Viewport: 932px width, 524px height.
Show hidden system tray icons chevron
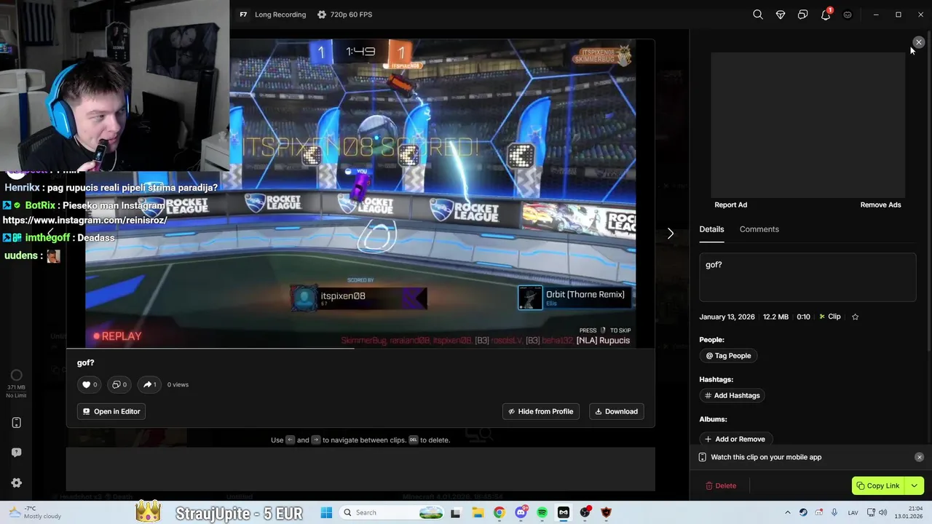coord(788,512)
